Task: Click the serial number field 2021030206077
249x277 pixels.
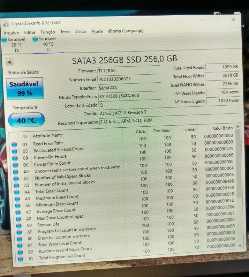Action: pyautogui.click(x=129, y=79)
